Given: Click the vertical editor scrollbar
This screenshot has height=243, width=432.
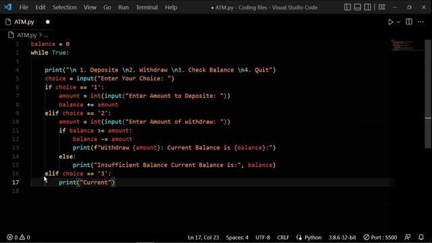Looking at the screenshot, I should [x=428, y=94].
